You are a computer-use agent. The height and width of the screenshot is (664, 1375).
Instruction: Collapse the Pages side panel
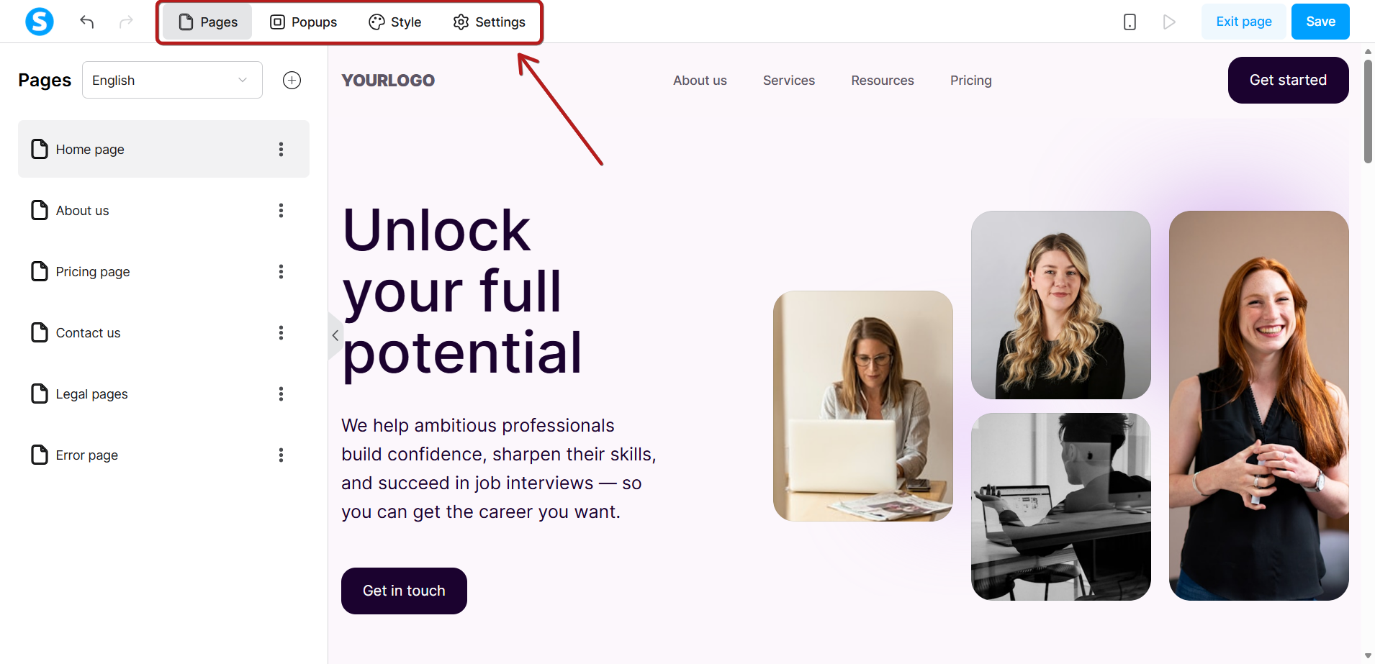[x=335, y=335]
